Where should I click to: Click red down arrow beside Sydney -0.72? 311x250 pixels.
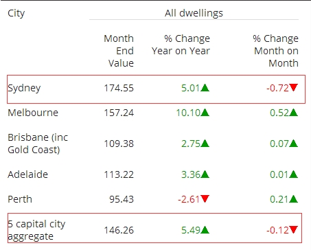(293, 87)
